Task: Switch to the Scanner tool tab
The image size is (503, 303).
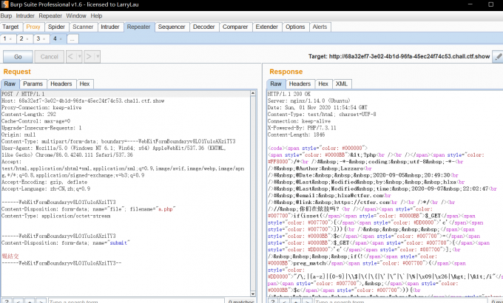Action: click(x=83, y=27)
